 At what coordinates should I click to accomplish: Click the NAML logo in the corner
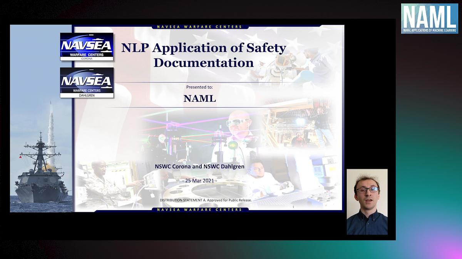coord(429,19)
